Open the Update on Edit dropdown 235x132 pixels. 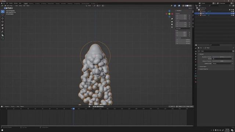coord(223,63)
